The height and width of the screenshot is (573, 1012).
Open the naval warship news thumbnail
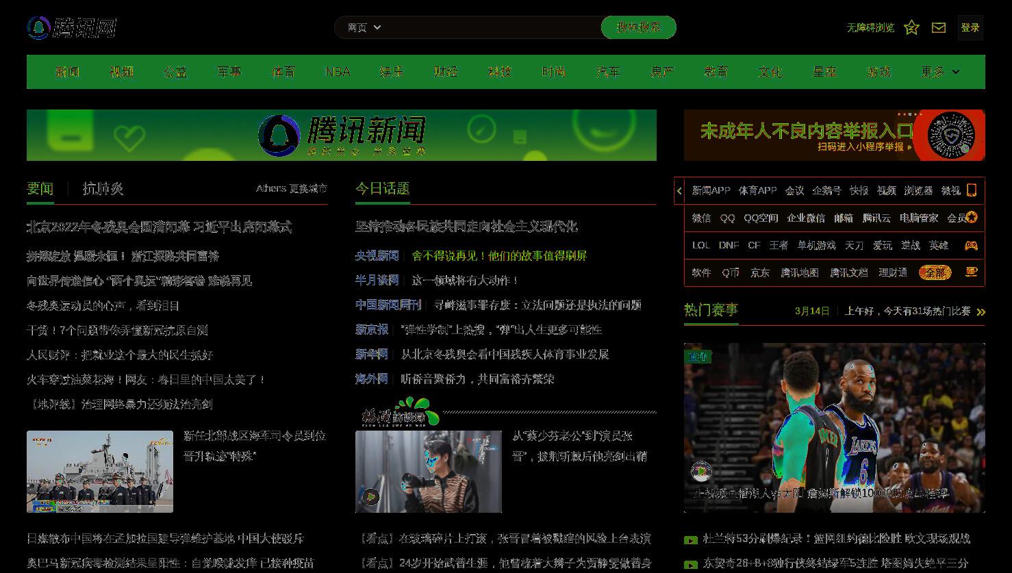click(x=100, y=472)
